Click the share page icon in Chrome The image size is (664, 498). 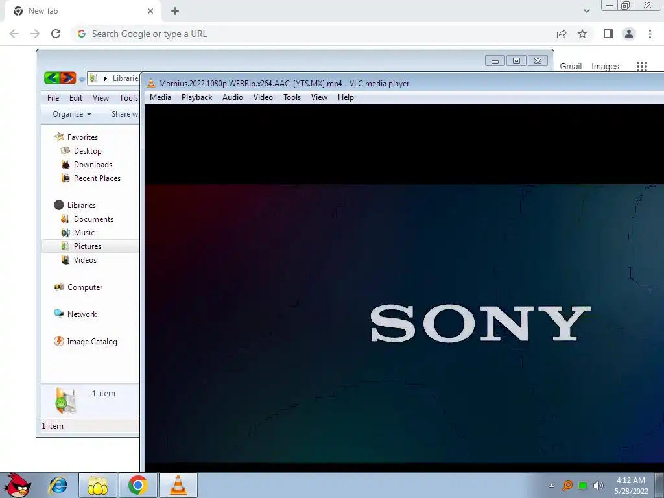tap(562, 34)
